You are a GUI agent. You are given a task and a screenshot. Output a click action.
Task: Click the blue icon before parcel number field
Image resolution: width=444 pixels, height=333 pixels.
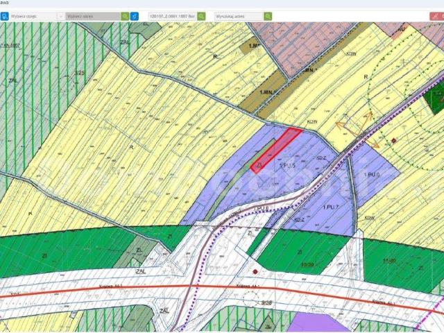(x=135, y=15)
